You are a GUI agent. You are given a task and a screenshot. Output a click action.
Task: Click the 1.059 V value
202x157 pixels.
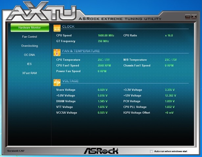coord(170,101)
